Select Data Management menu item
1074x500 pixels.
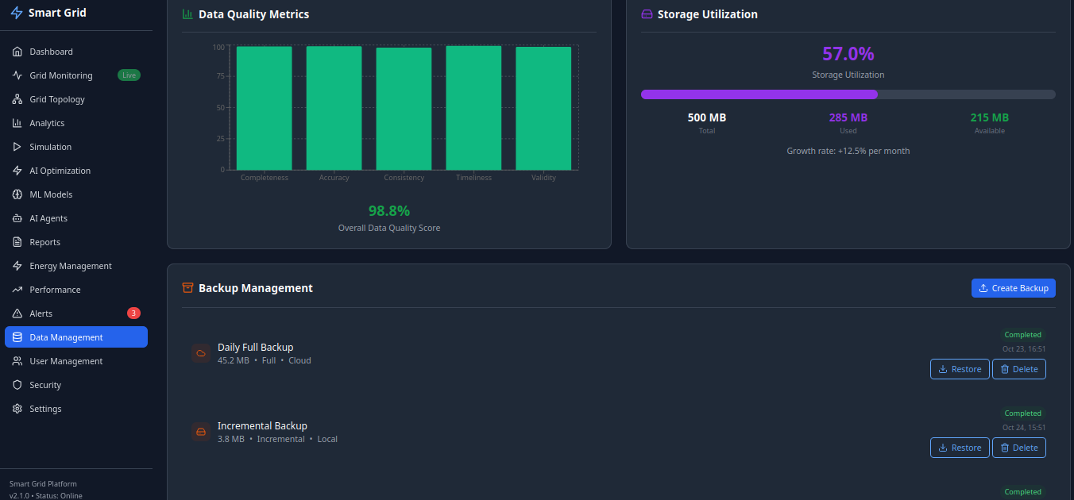pos(76,337)
